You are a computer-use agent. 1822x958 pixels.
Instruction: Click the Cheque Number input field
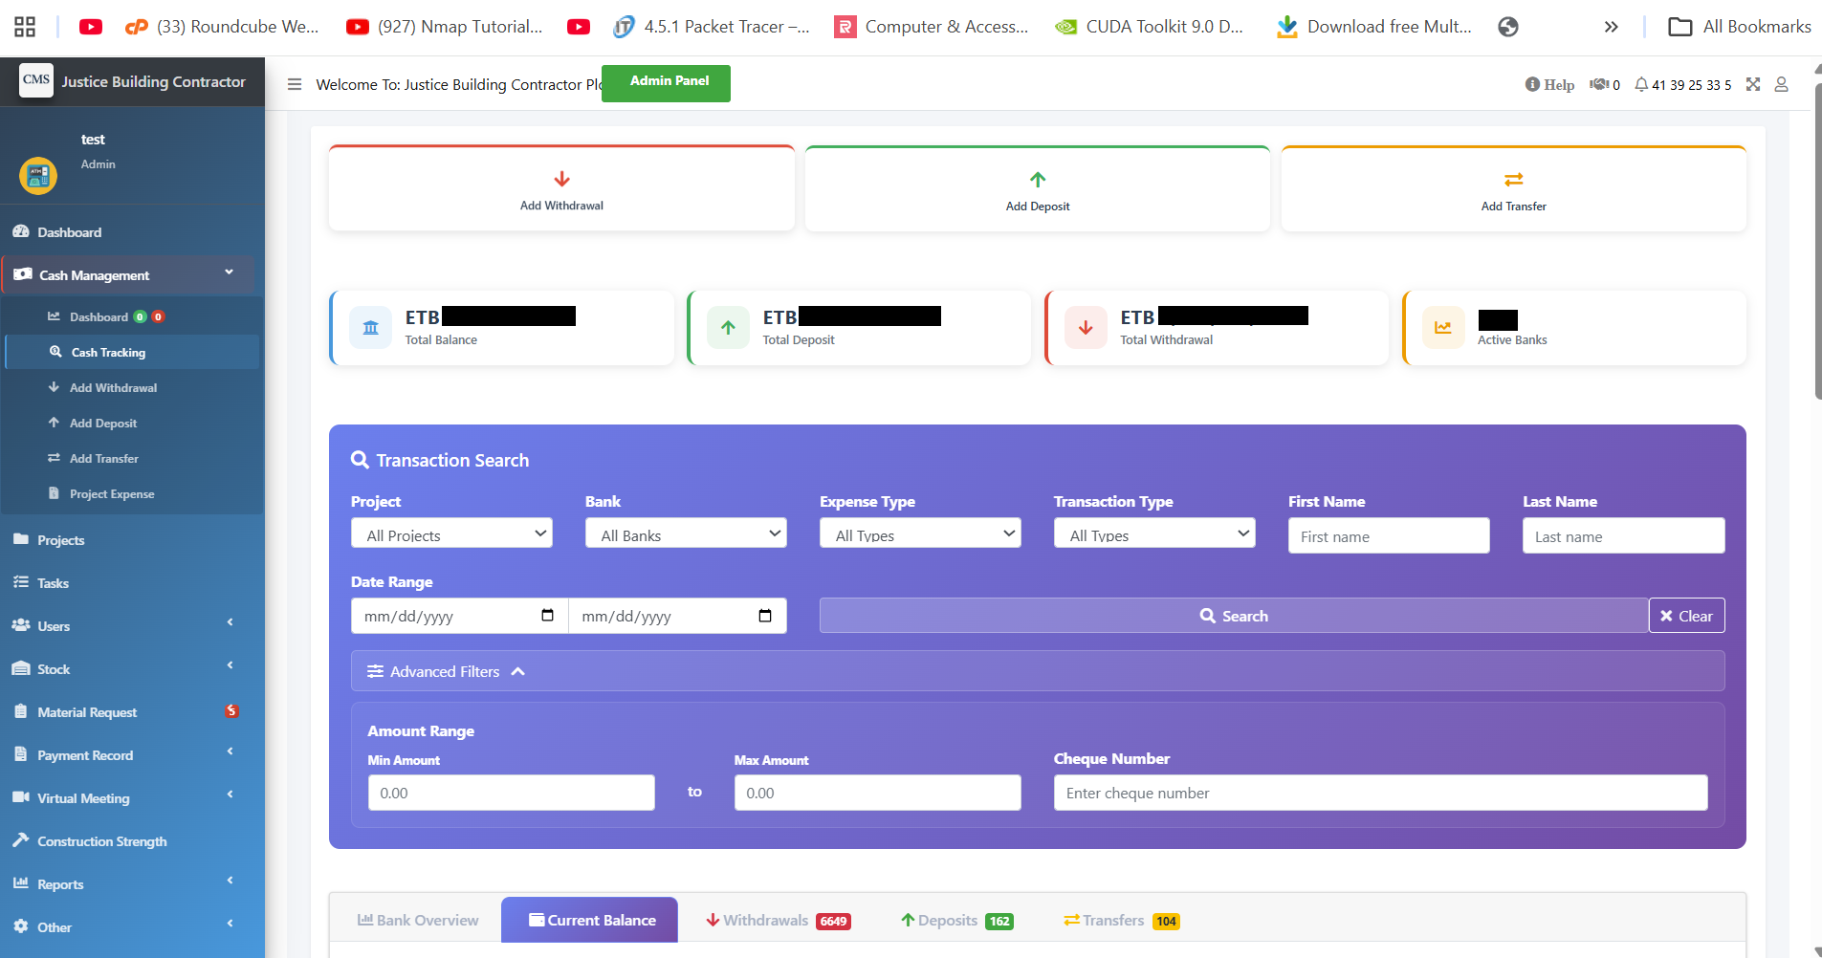coord(1380,793)
